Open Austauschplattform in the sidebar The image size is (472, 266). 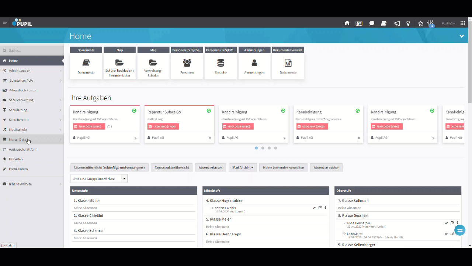point(32,149)
